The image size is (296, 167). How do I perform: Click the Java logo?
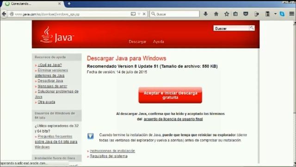57,35
